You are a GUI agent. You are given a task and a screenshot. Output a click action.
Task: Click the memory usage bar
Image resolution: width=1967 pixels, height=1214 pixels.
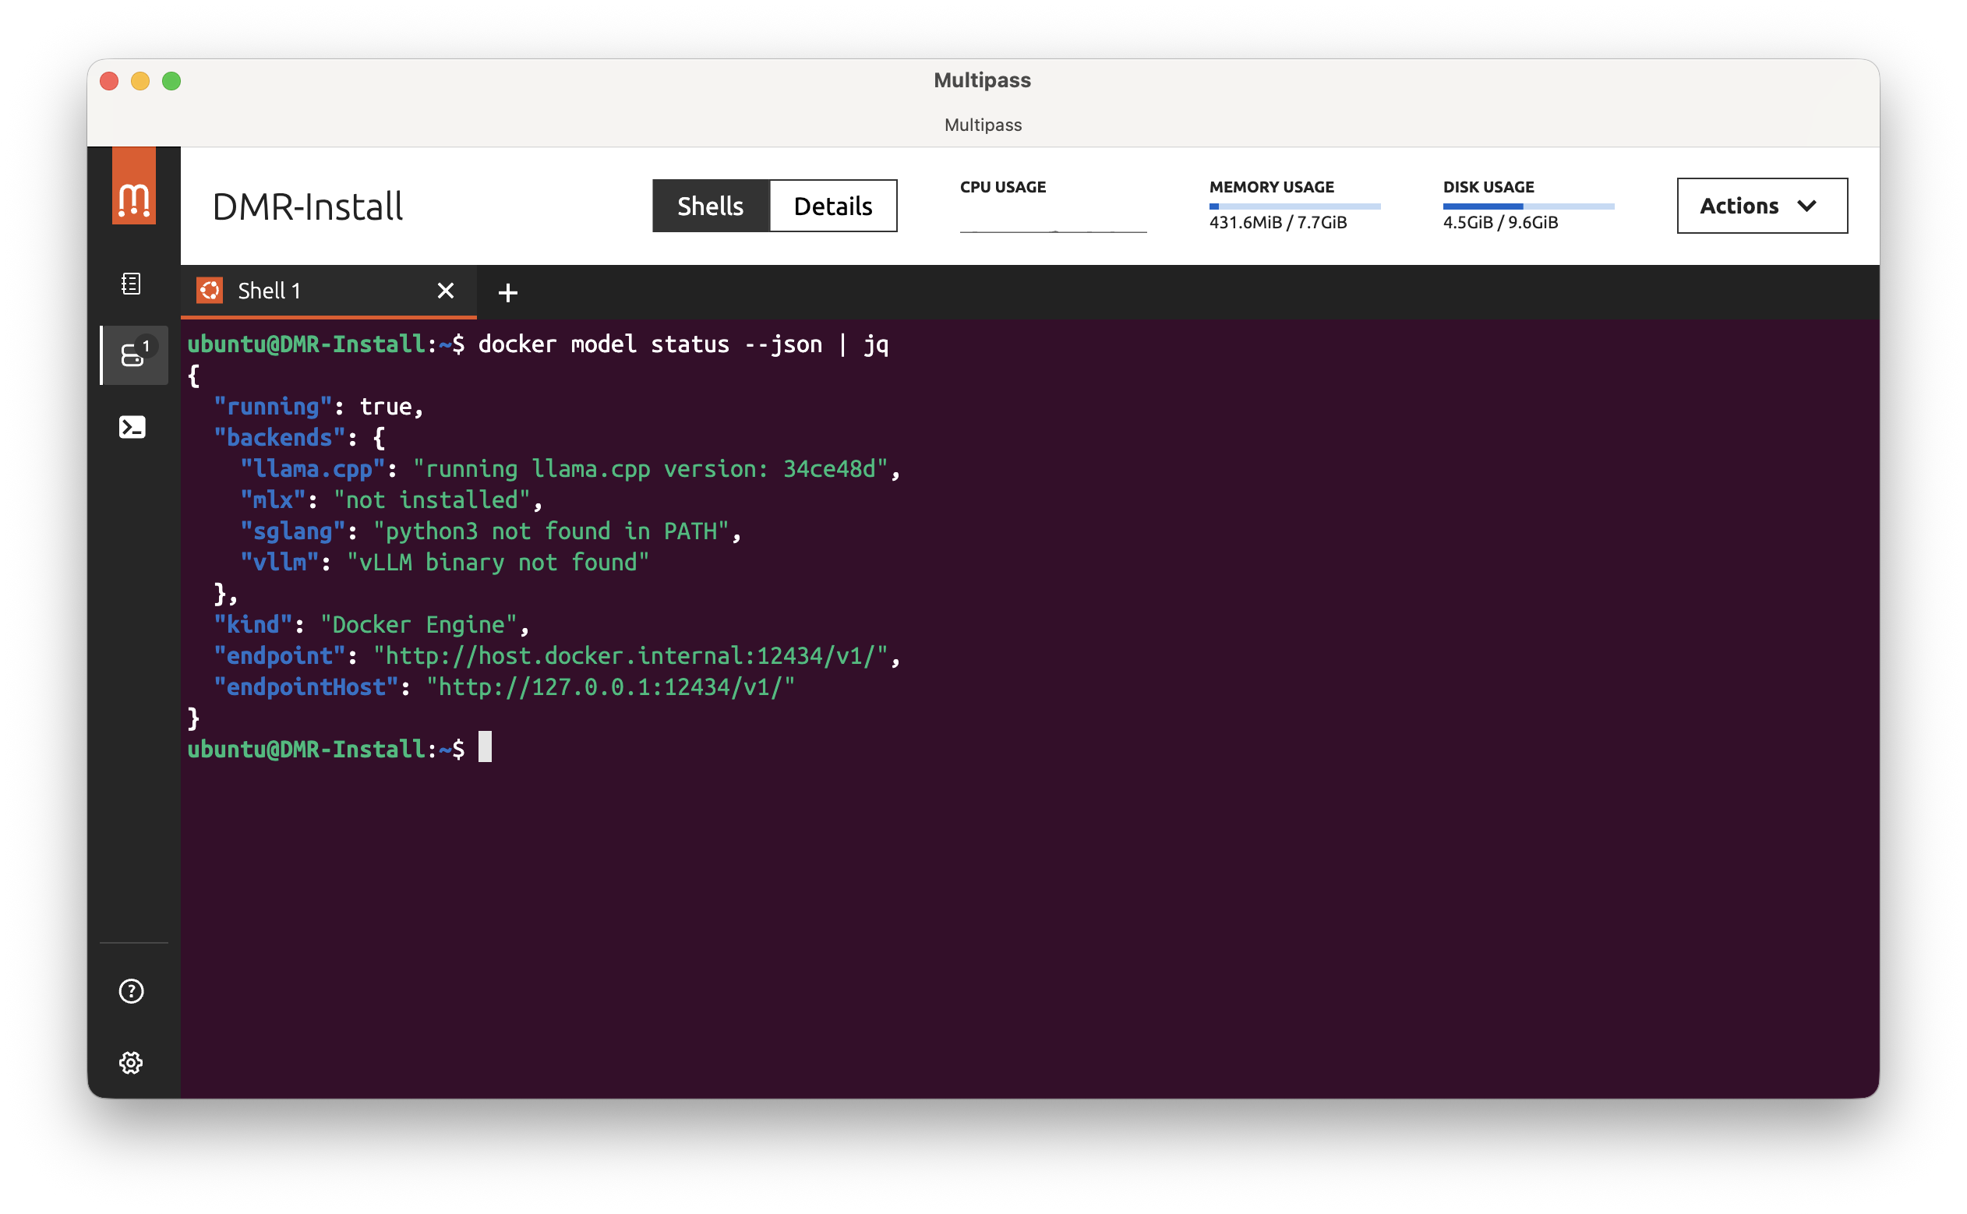point(1294,206)
